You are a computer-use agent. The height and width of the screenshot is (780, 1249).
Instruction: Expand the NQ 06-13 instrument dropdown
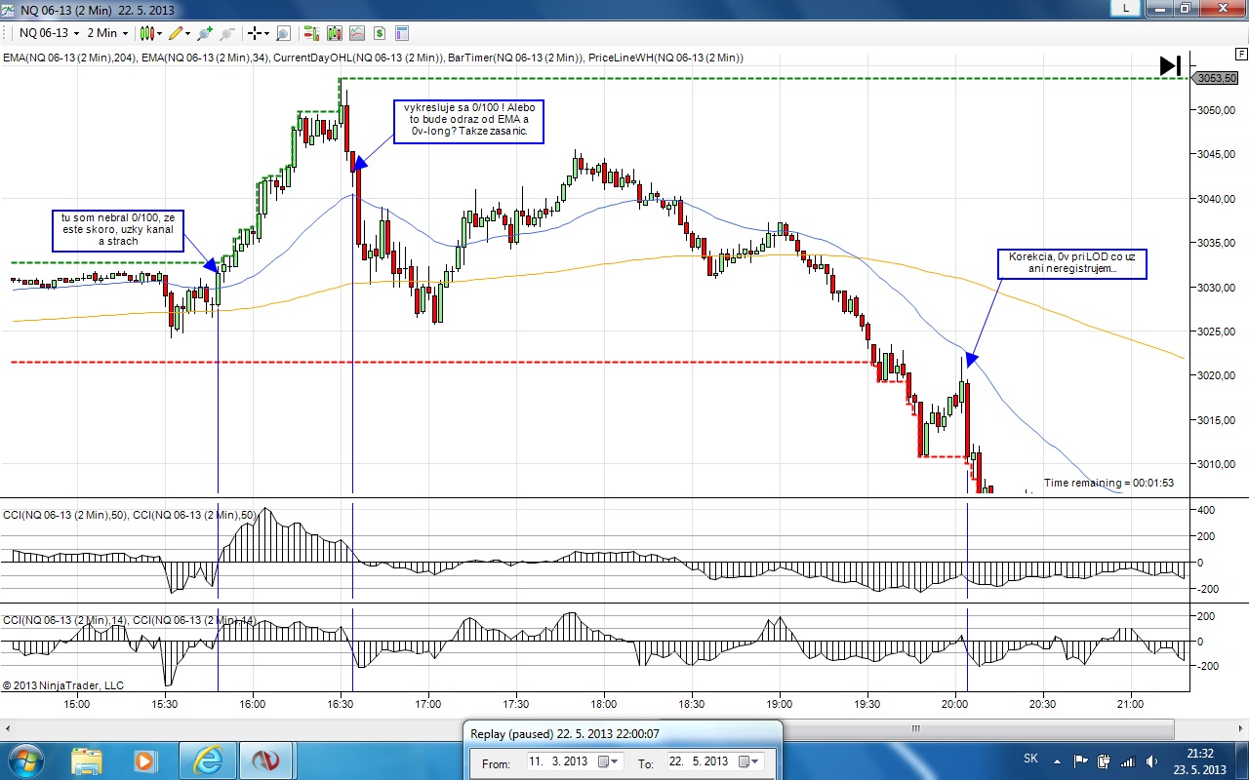click(49, 33)
